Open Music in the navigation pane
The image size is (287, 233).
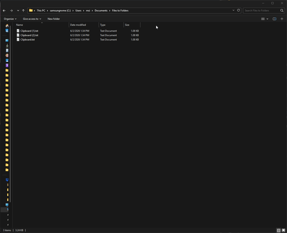(x=7, y=55)
